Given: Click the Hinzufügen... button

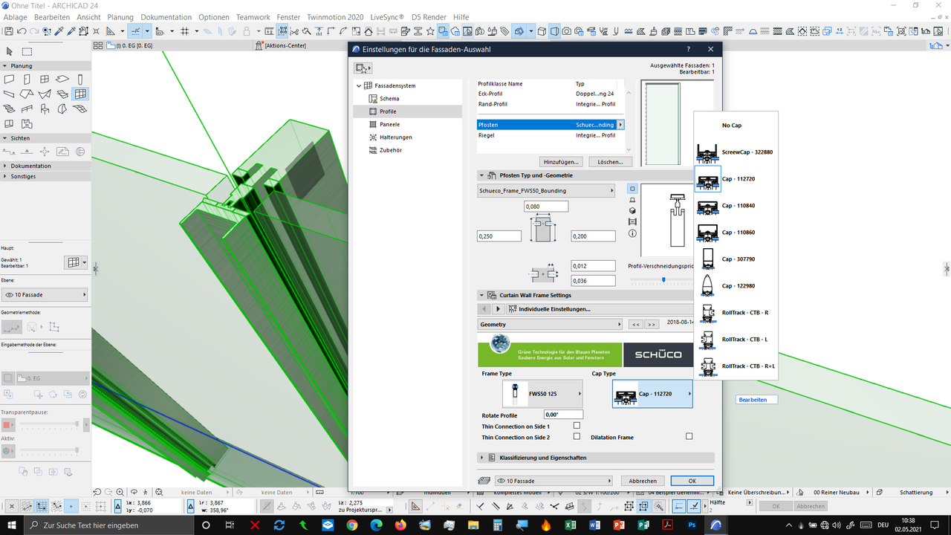Looking at the screenshot, I should (x=561, y=161).
